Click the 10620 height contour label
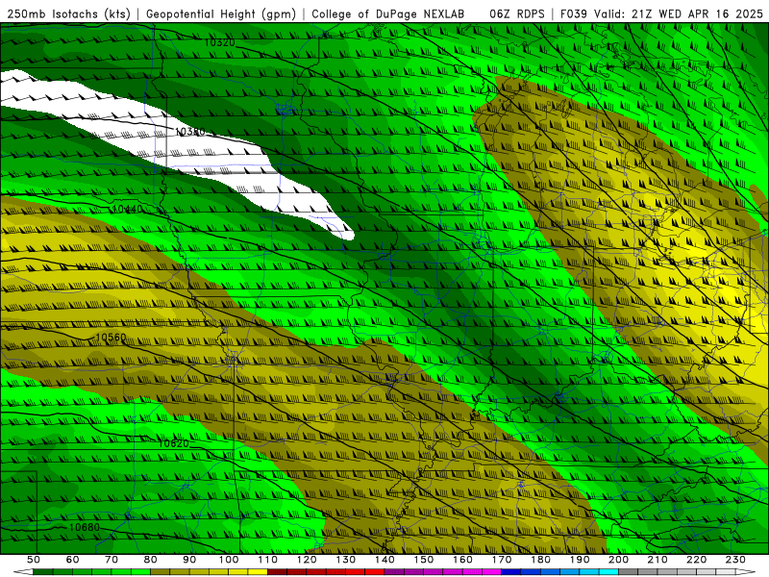This screenshot has height=577, width=769. pyautogui.click(x=174, y=443)
